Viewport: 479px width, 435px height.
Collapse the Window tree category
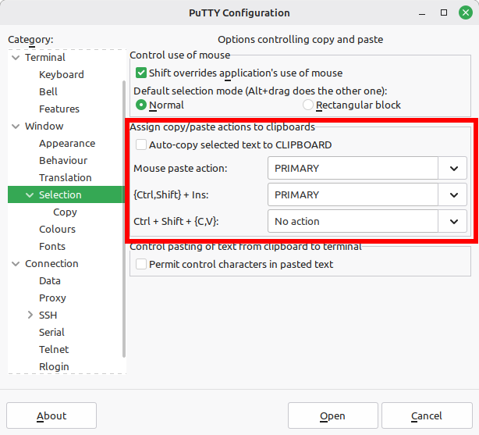click(16, 127)
